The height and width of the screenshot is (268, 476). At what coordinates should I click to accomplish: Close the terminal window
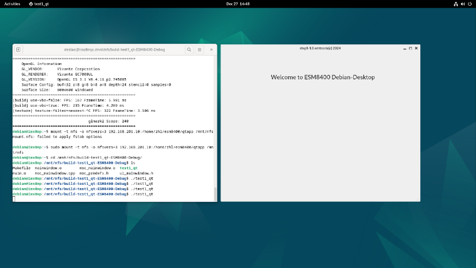tap(211, 49)
